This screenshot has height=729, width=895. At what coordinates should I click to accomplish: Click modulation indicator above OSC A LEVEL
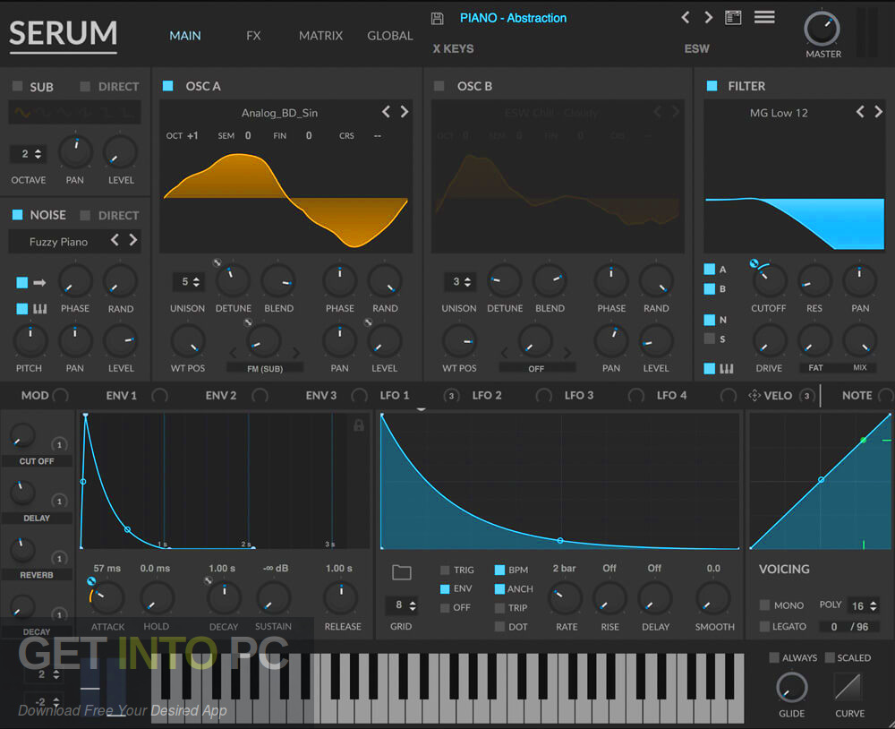pos(368,322)
